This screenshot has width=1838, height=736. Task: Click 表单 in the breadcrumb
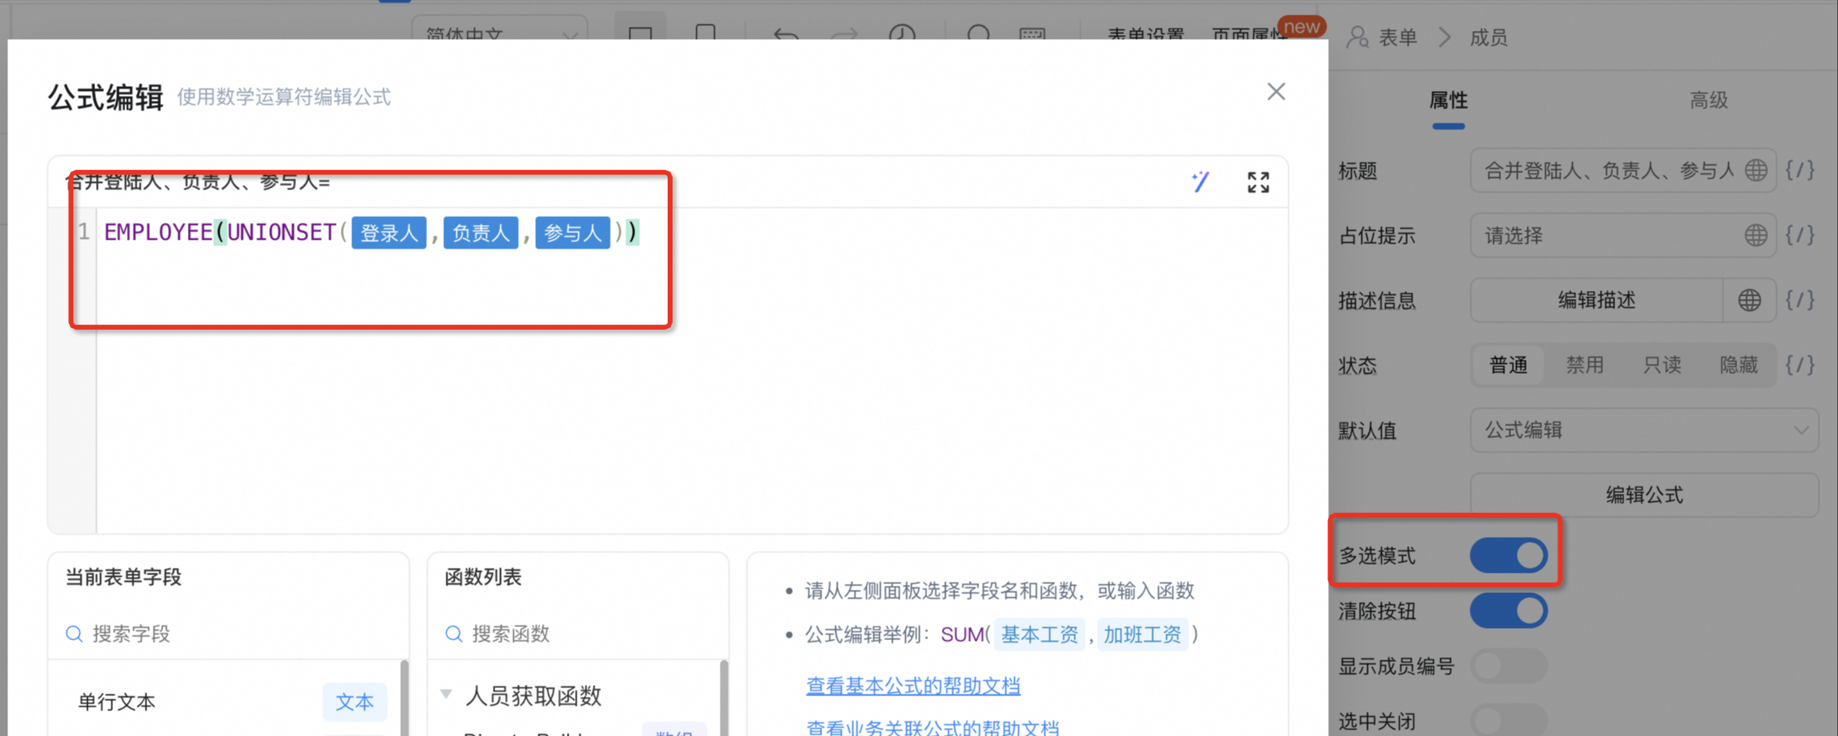point(1398,38)
